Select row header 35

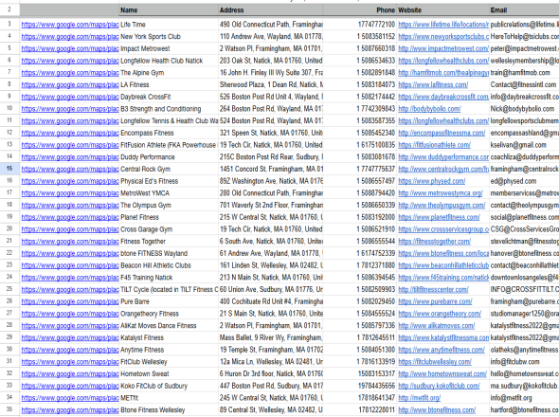[x=9, y=409]
